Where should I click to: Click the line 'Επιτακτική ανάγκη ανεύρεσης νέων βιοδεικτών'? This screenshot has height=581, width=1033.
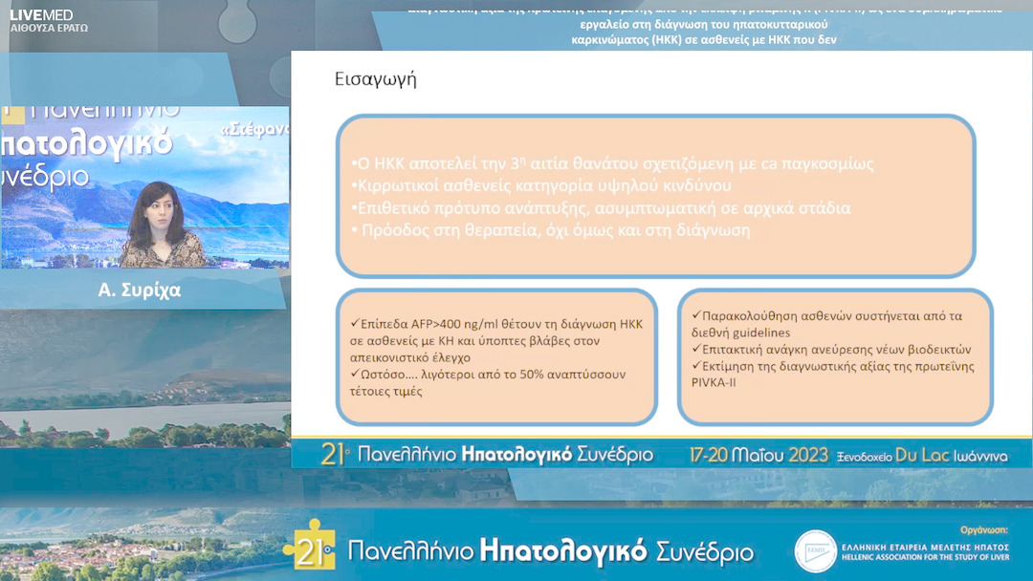click(x=831, y=349)
